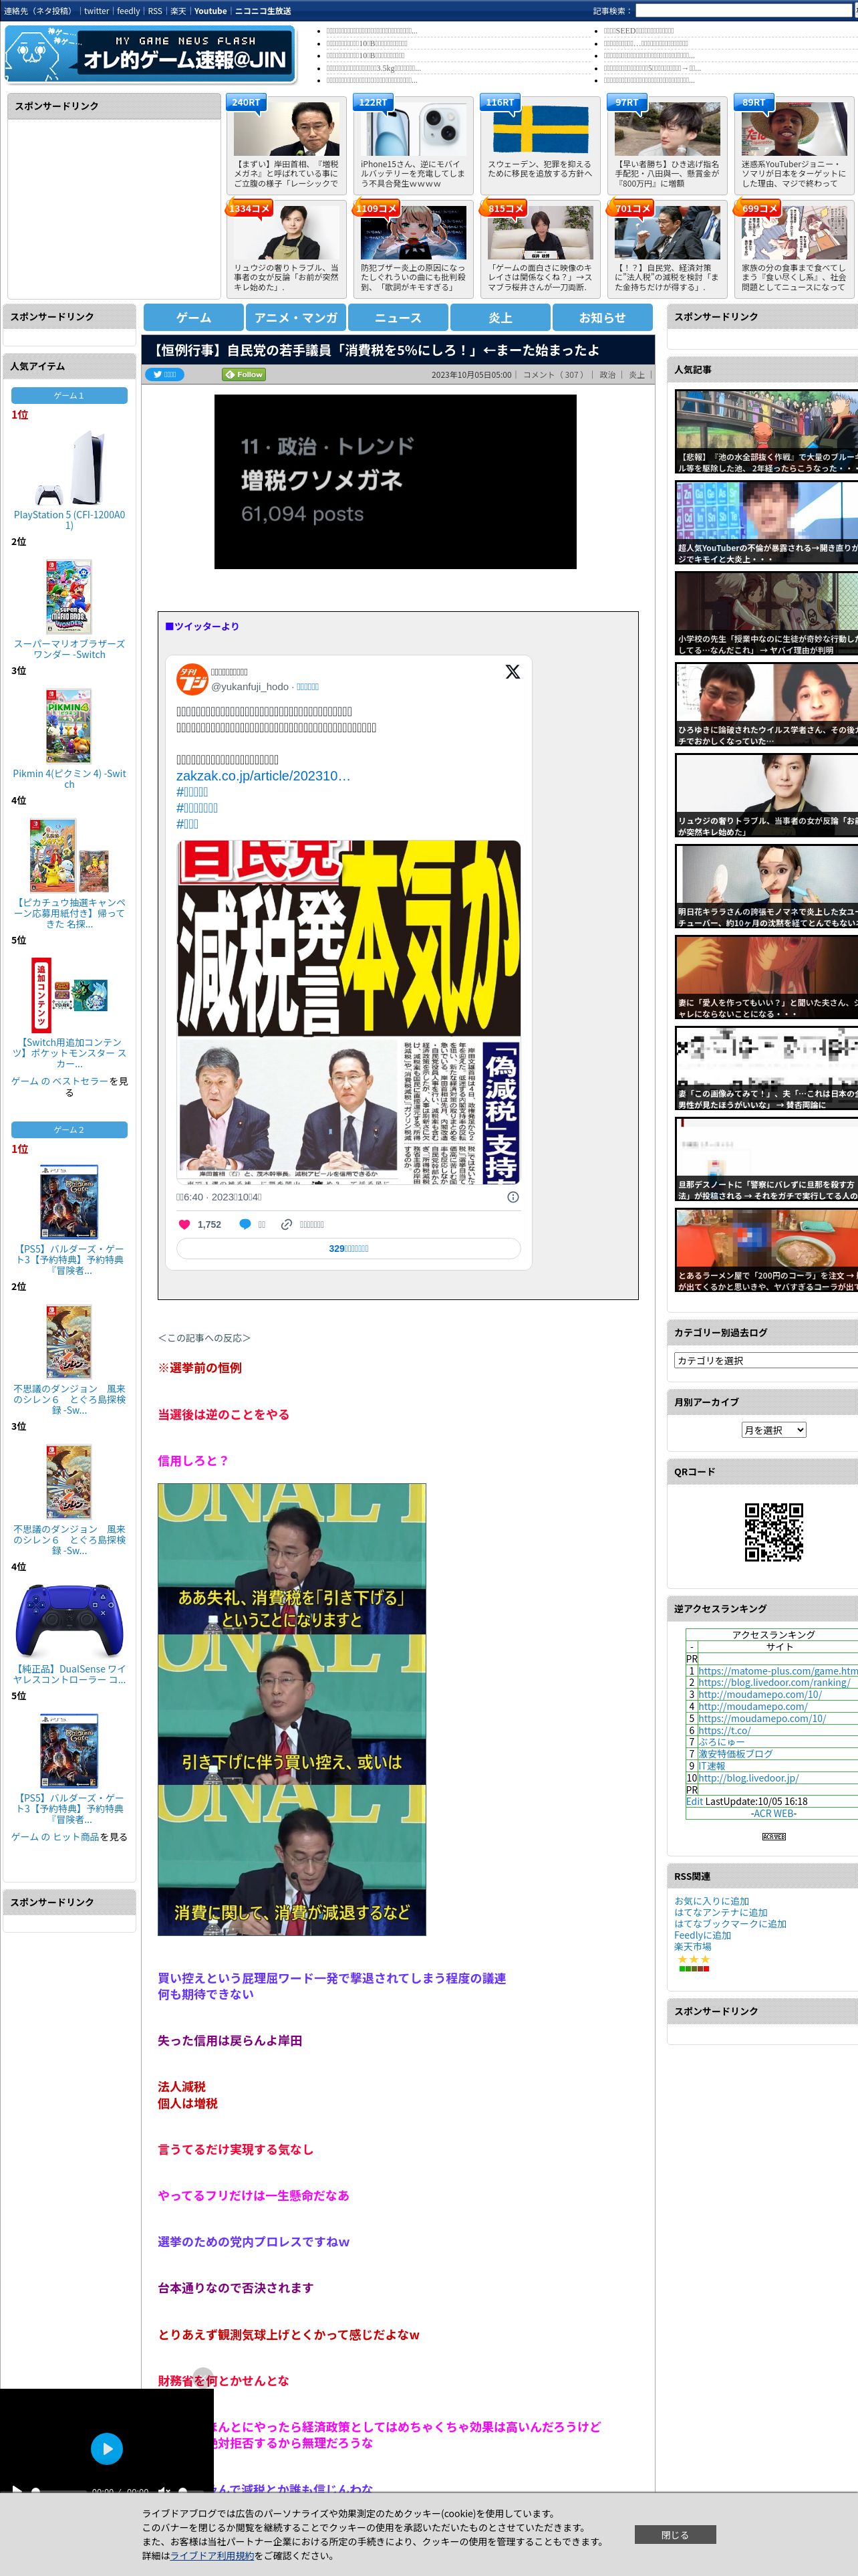
Task: Open the 699コメ manga family meal thumbnail
Action: 794,232
